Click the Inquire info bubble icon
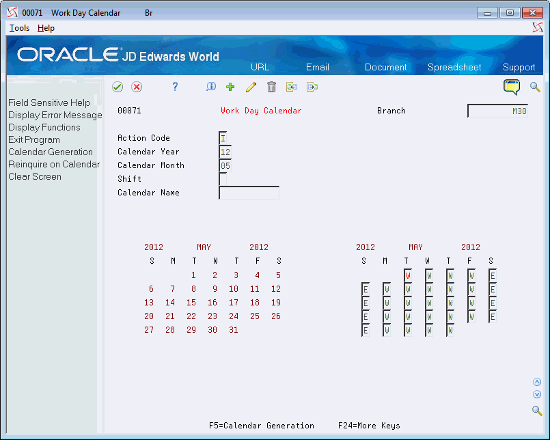The height and width of the screenshot is (440, 550). click(211, 87)
